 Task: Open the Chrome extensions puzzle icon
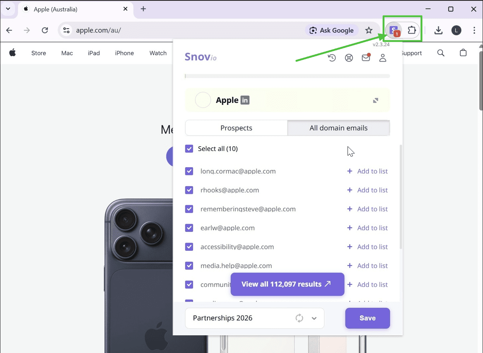coord(412,30)
